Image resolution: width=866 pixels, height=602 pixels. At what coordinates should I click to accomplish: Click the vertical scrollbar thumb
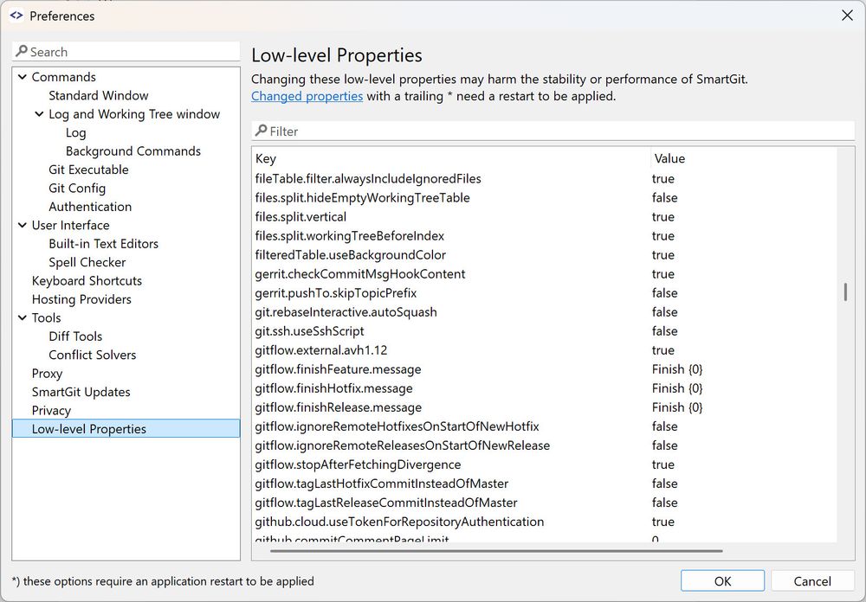coord(845,291)
